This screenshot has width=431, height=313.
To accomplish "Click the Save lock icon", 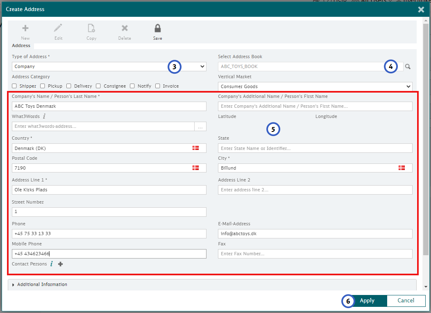I will (157, 28).
